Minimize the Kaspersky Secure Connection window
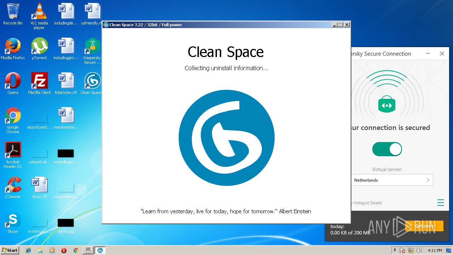The image size is (453, 255). pos(428,53)
